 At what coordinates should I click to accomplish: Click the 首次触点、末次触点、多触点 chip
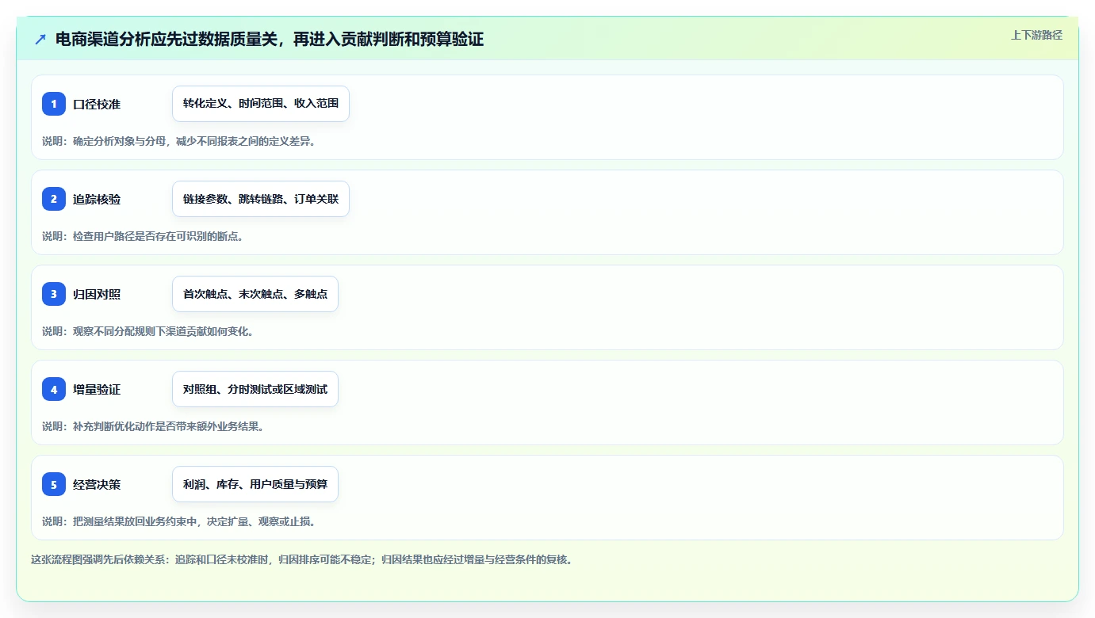coord(255,294)
